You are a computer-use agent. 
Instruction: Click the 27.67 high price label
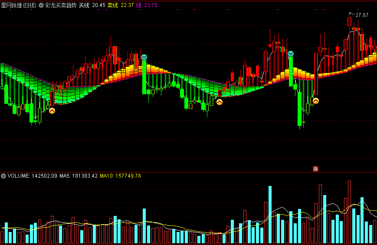pyautogui.click(x=362, y=15)
